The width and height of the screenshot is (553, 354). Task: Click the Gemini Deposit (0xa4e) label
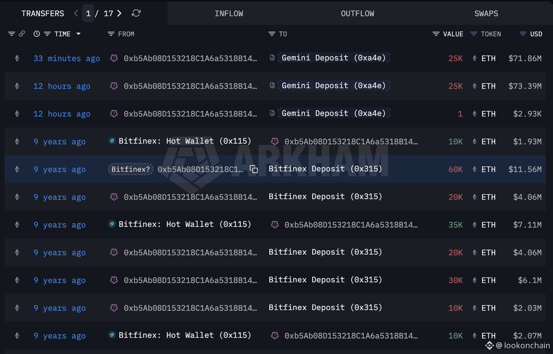click(334, 57)
